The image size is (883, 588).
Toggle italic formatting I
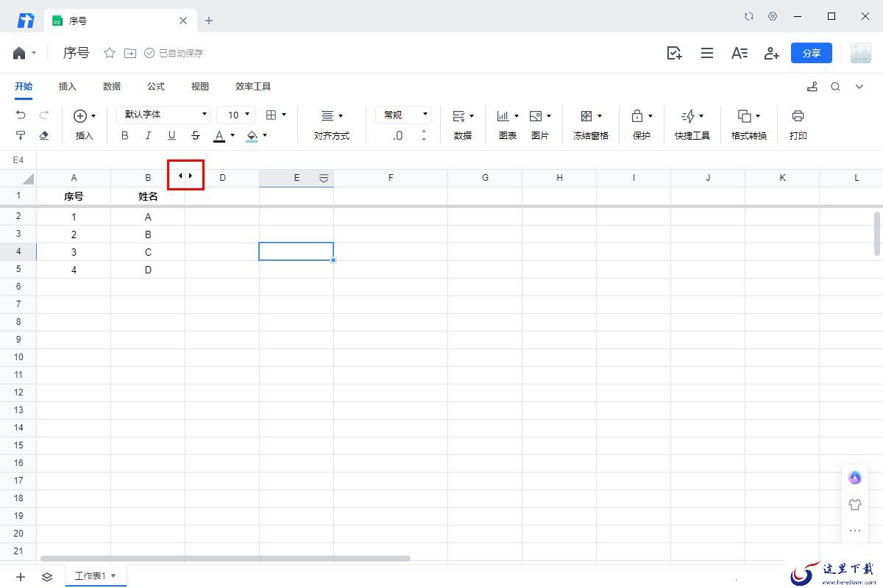click(x=148, y=135)
